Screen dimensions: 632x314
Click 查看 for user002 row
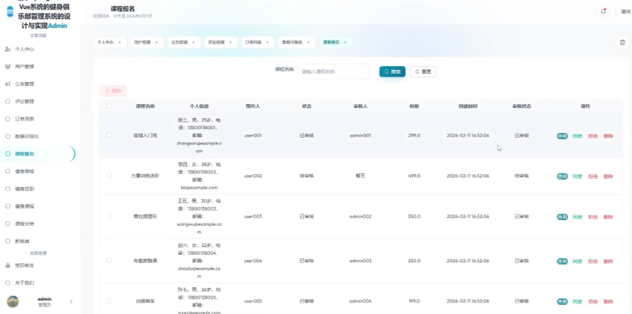coord(562,176)
